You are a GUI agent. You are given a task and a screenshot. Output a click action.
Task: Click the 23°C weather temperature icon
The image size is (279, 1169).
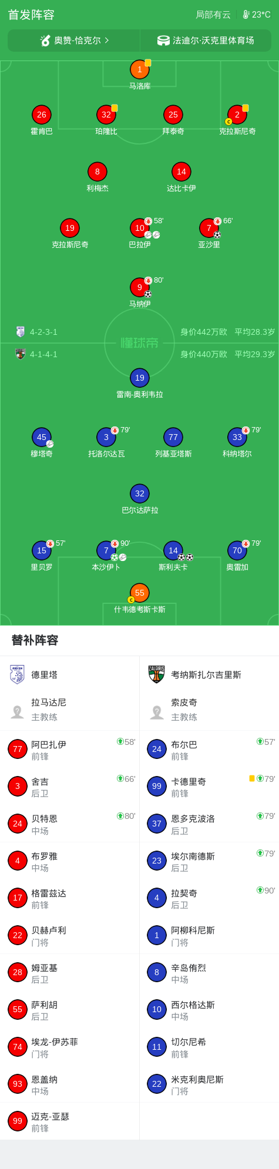(246, 15)
